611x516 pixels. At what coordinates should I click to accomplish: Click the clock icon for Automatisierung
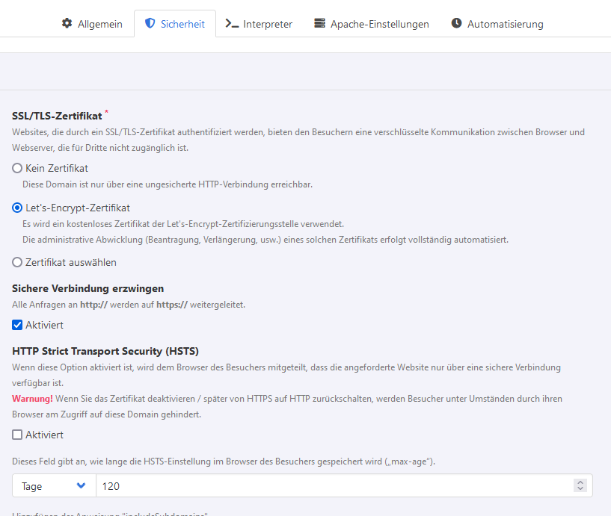pos(456,24)
